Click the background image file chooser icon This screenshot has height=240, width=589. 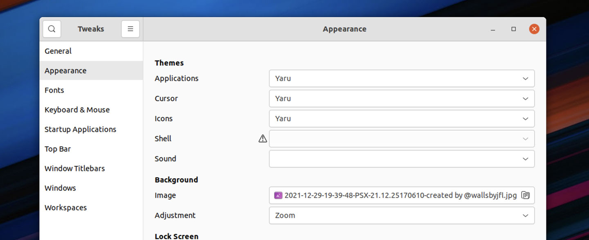(526, 195)
